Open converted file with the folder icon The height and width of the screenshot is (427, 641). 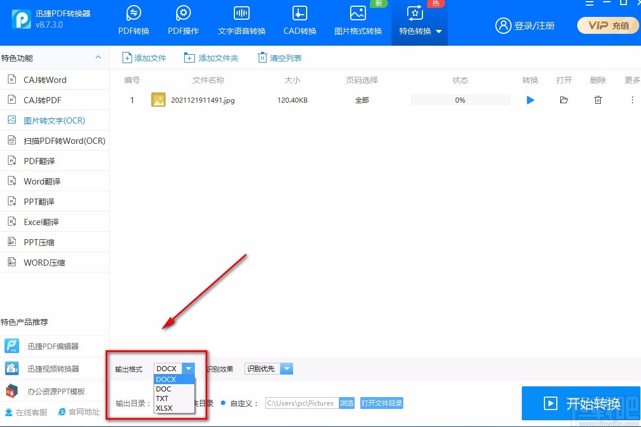point(564,100)
